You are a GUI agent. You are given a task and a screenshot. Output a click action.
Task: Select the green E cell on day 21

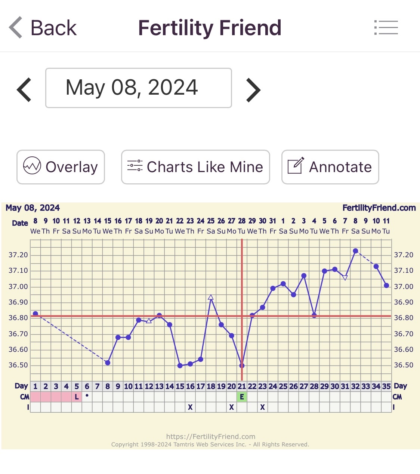tap(242, 397)
